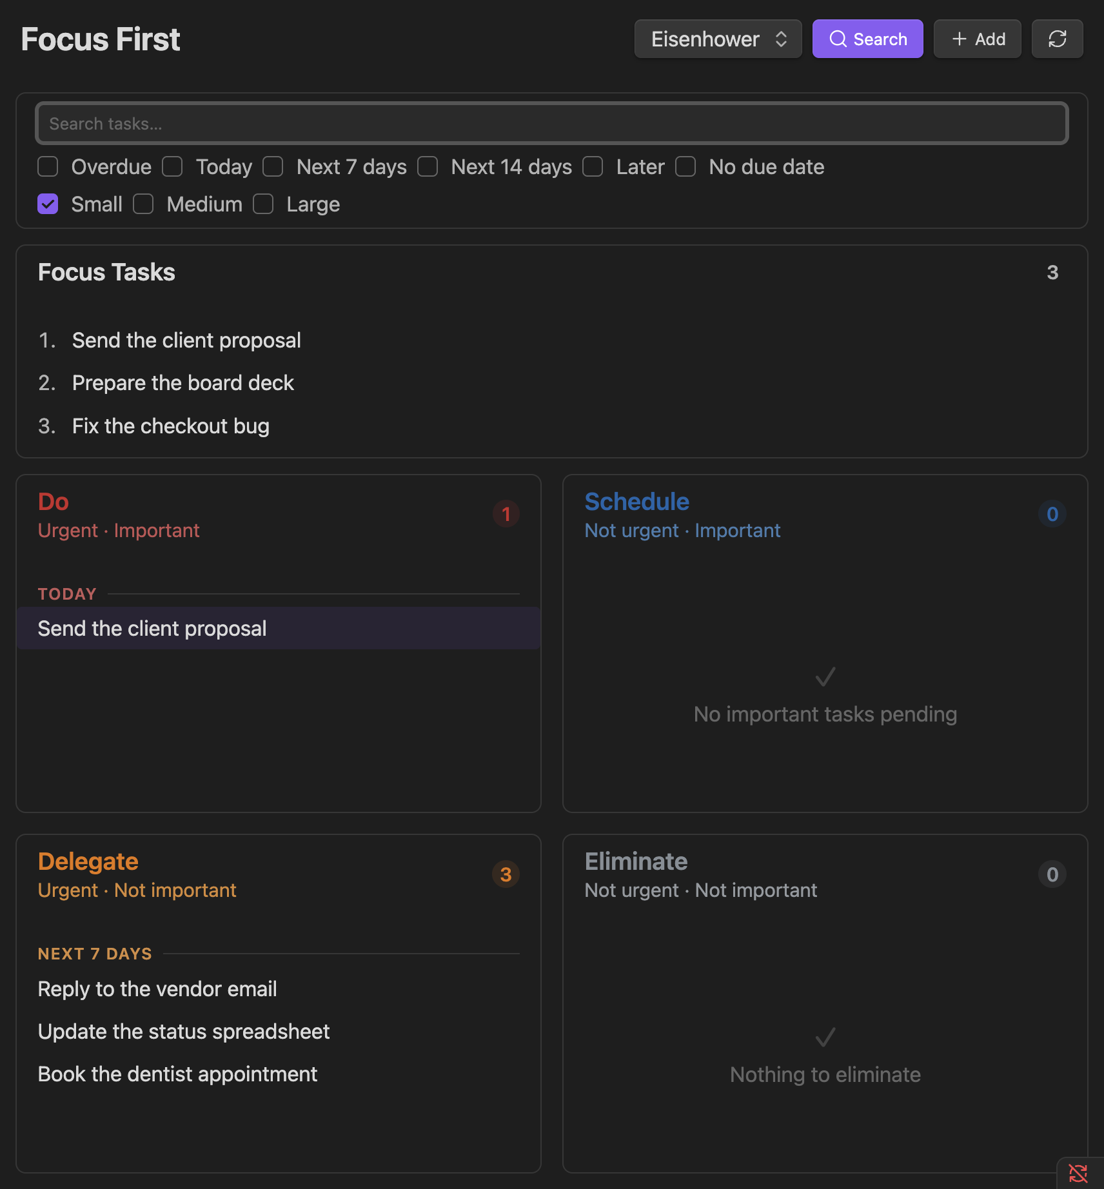Viewport: 1104px width, 1189px height.
Task: Enable the Overdue filter checkbox
Action: click(48, 166)
